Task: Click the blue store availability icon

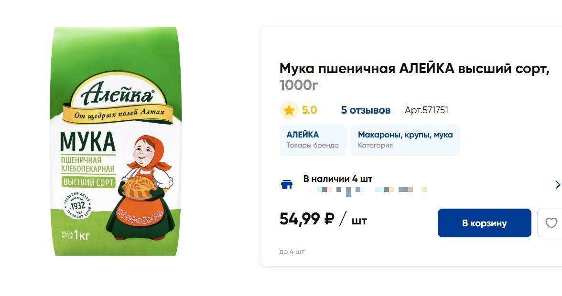Action: click(x=286, y=184)
